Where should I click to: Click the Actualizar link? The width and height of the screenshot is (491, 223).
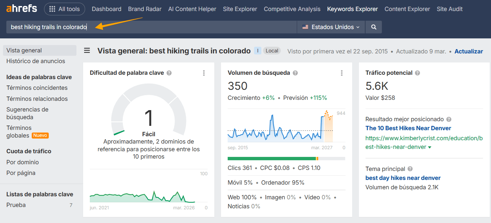tap(469, 51)
